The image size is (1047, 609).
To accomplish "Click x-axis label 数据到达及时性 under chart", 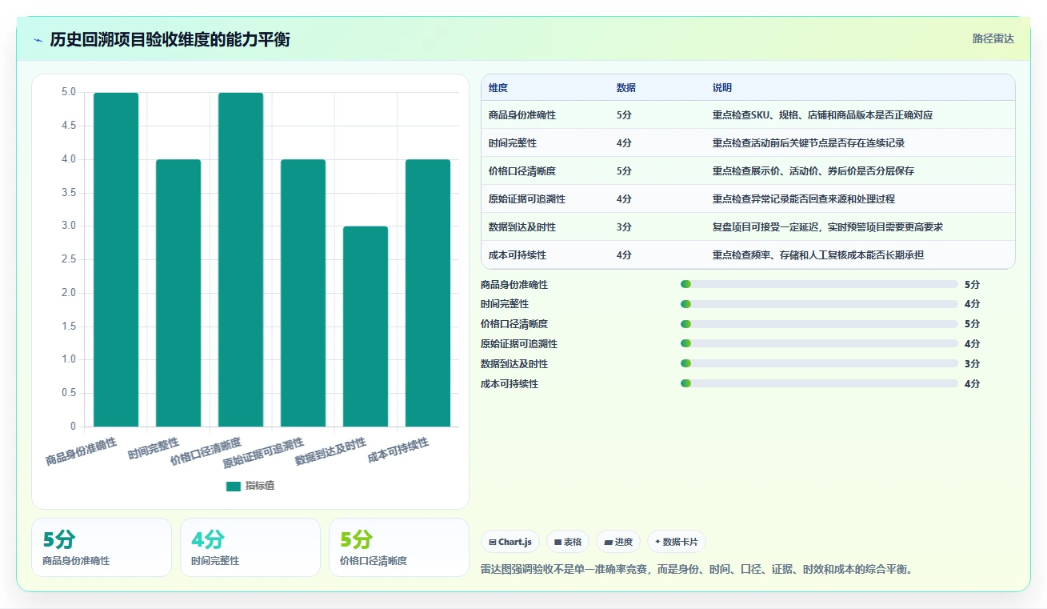I will pos(331,453).
